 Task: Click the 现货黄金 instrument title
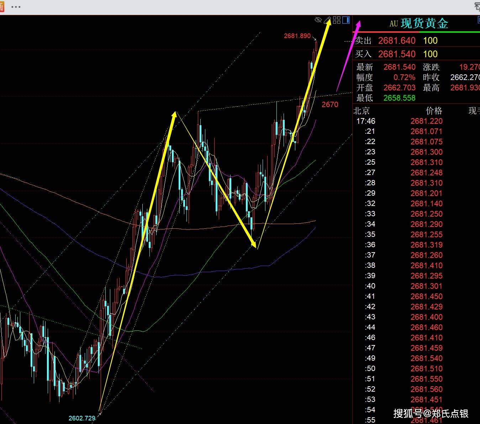point(424,23)
